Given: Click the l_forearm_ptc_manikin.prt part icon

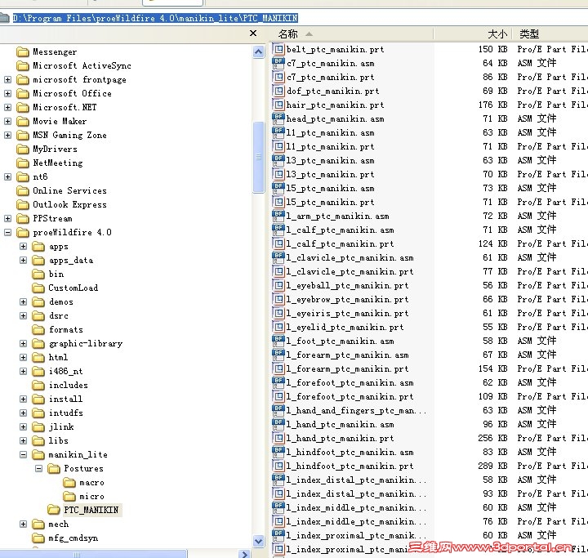Looking at the screenshot, I should [x=278, y=368].
